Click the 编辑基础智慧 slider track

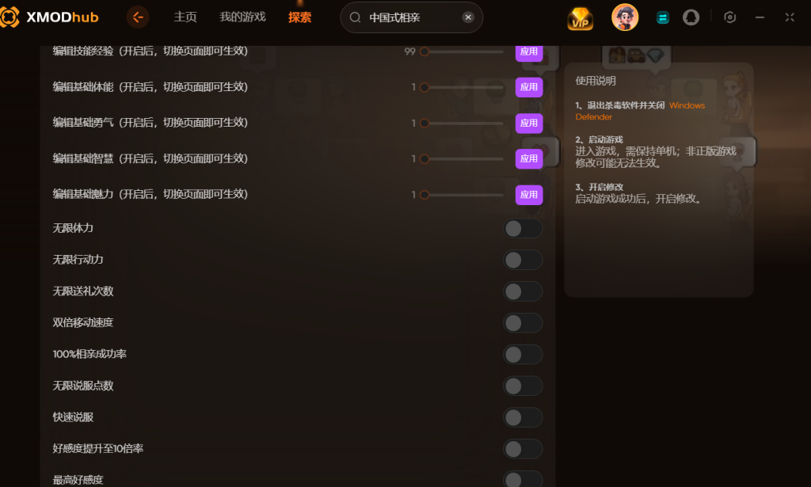click(x=462, y=158)
